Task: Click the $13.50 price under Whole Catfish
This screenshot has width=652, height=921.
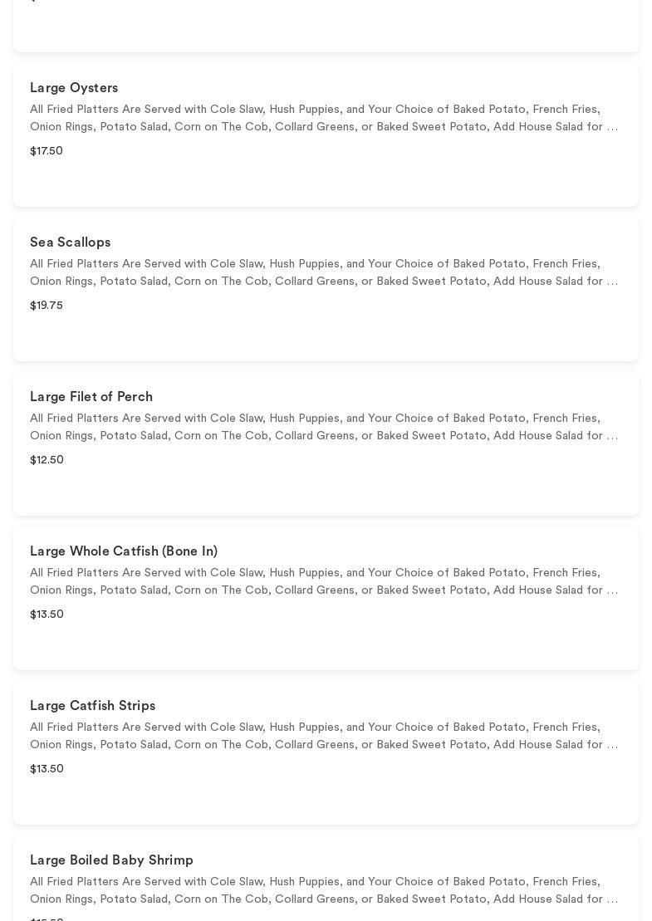Action: click(x=47, y=615)
